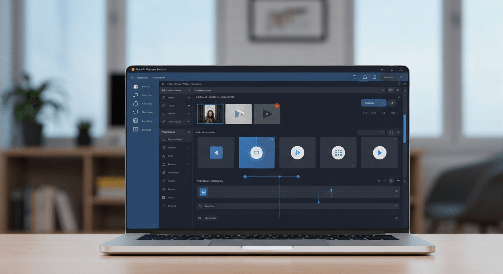Toggle the square view icon in the top toolbar

[355, 77]
